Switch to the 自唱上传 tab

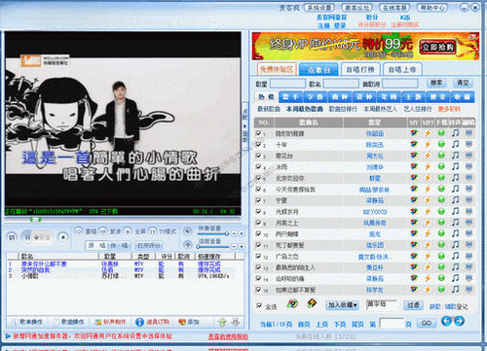pos(402,69)
